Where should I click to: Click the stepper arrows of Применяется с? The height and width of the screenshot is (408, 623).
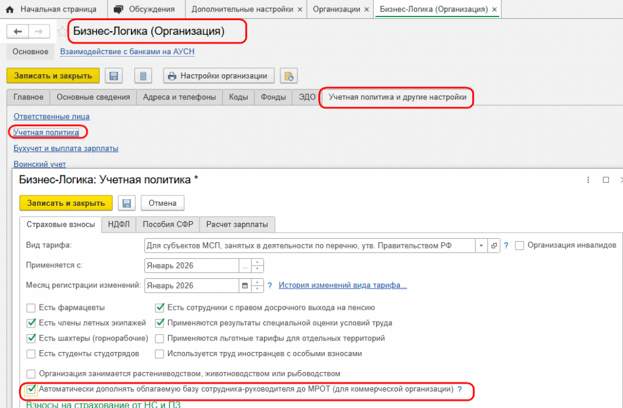(257, 266)
